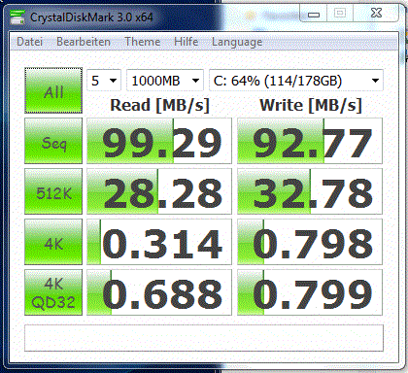
Task: Start the Seq sequential test
Action: click(x=53, y=141)
